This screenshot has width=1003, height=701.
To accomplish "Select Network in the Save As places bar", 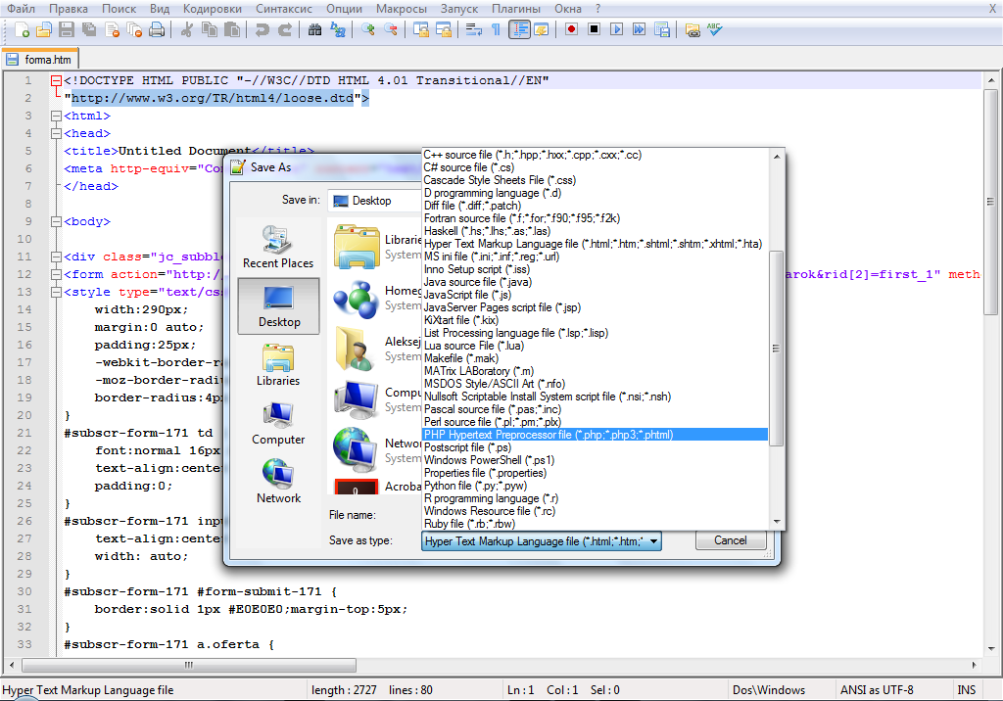I will point(278,482).
